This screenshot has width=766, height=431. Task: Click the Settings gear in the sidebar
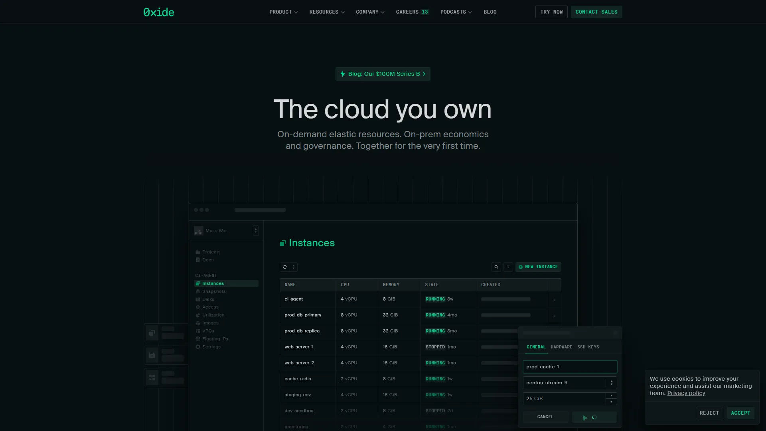tap(198, 347)
